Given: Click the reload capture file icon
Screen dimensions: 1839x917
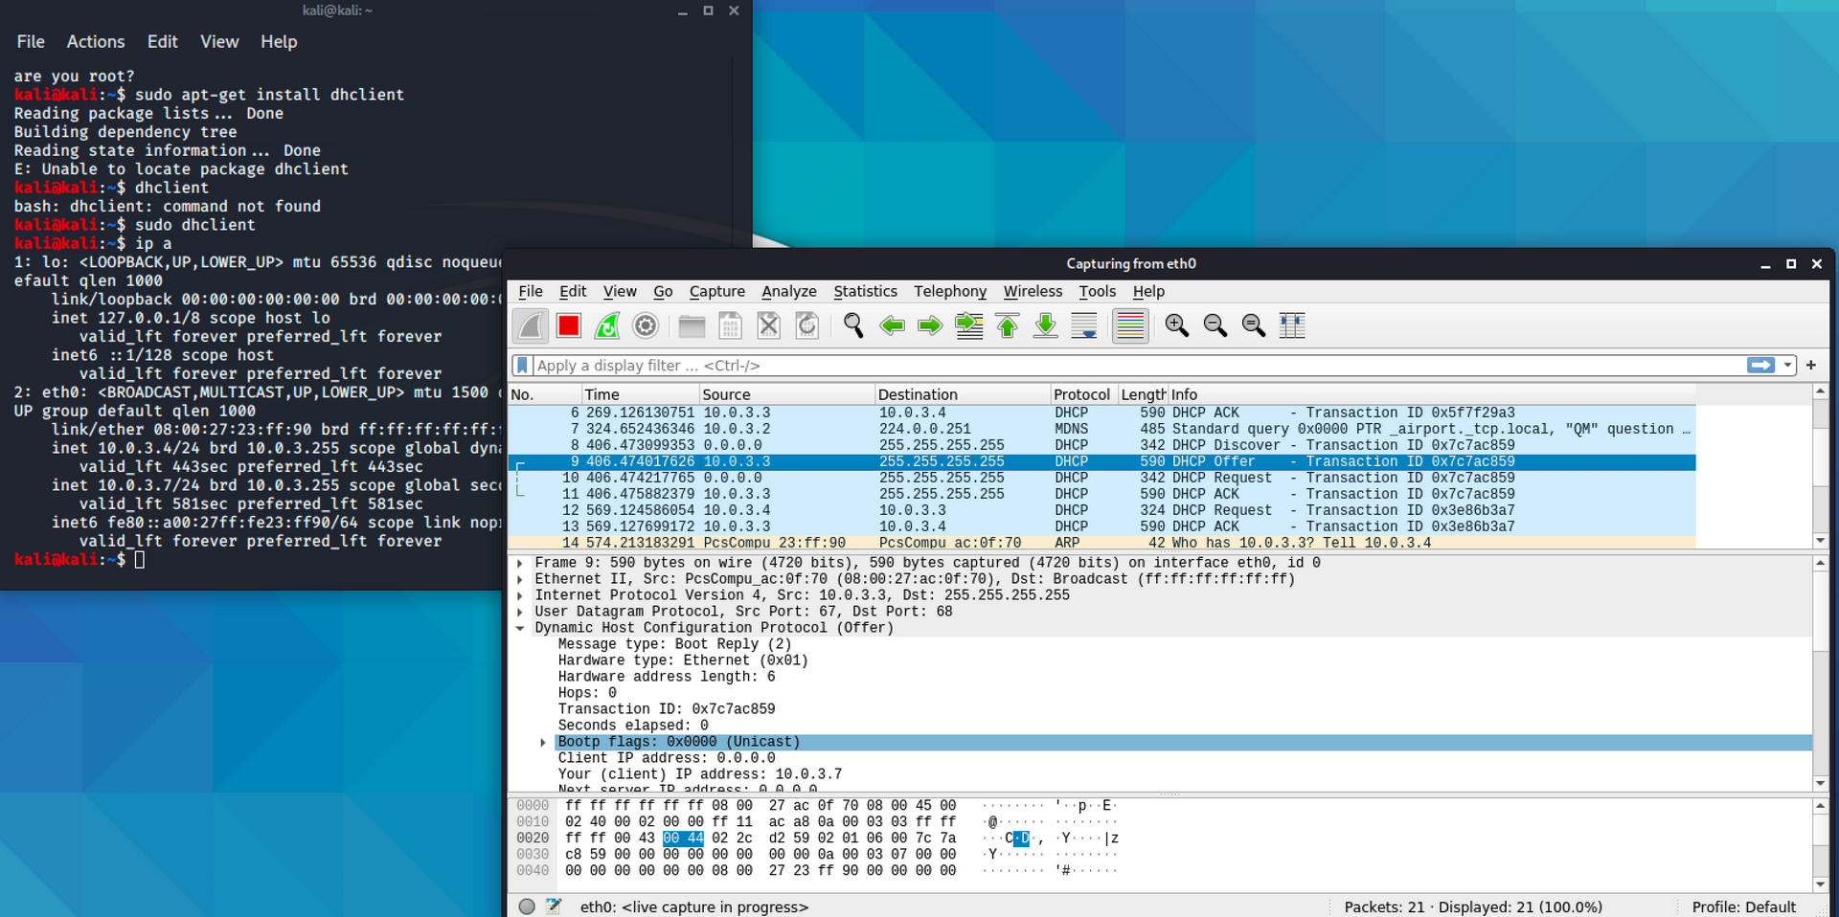Looking at the screenshot, I should (807, 326).
